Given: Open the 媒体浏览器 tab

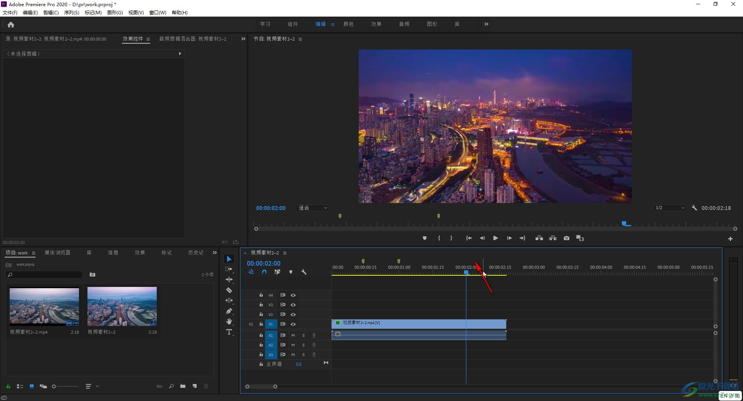Looking at the screenshot, I should point(57,253).
